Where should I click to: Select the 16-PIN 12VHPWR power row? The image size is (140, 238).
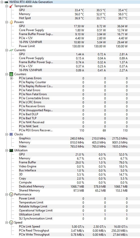[73, 42]
